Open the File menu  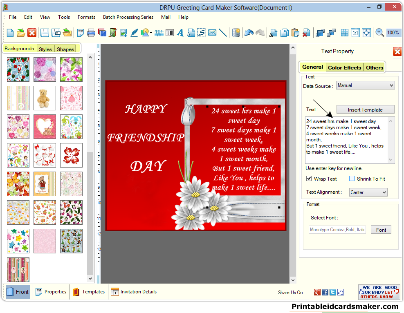click(13, 17)
